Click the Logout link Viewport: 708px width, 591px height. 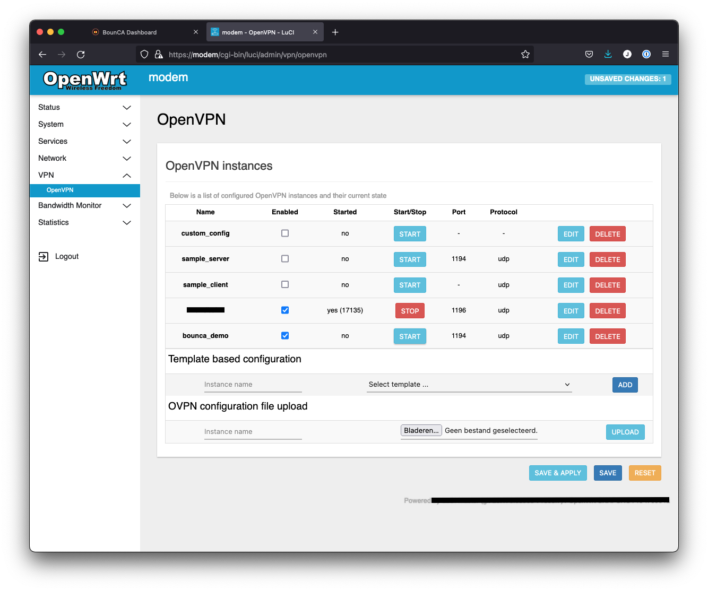67,257
